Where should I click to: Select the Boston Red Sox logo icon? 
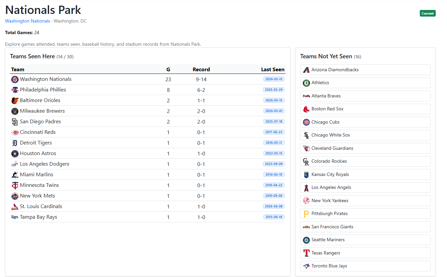(306, 109)
